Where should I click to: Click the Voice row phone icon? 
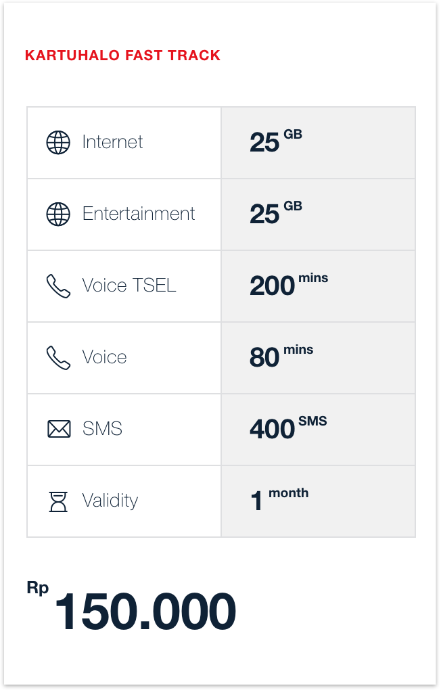coord(58,358)
